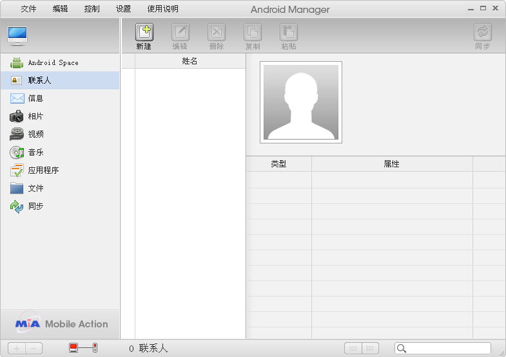Open 应用程序 (Applications) in the sidebar

(x=43, y=170)
